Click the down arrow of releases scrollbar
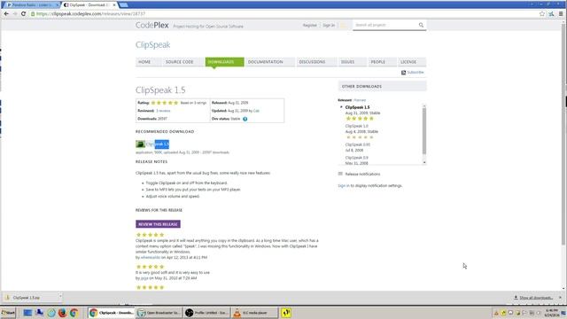This screenshot has width=567, height=319. [424, 163]
